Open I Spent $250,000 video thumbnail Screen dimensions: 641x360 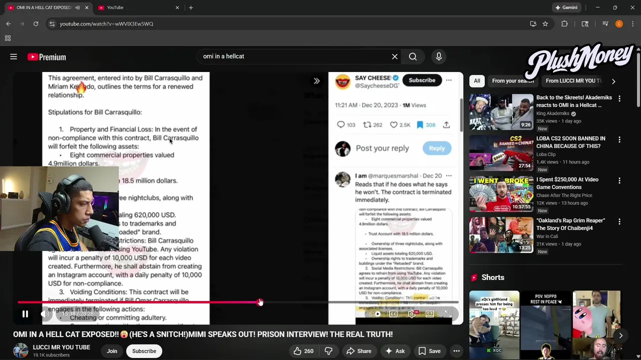[x=501, y=194]
